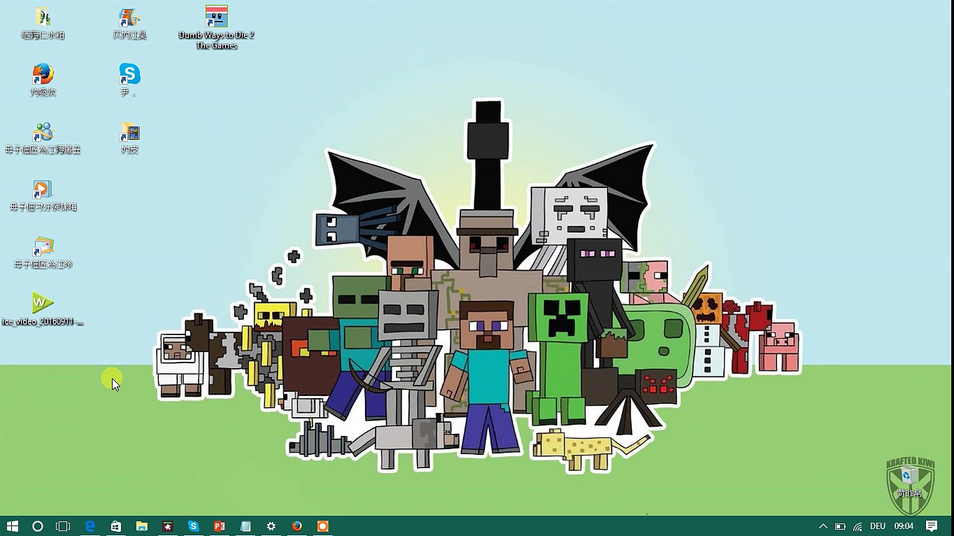Select the Windows Live Messenger desktop shortcut

(x=43, y=132)
